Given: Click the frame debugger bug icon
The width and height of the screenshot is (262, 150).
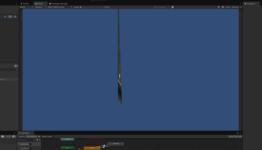Looking at the screenshot, I should (173, 7).
